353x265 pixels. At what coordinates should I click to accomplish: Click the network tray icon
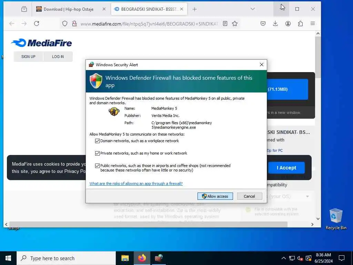tap(292, 258)
